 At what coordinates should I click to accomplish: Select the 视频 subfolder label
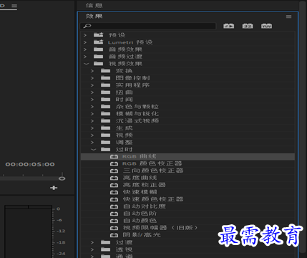tap(124, 135)
